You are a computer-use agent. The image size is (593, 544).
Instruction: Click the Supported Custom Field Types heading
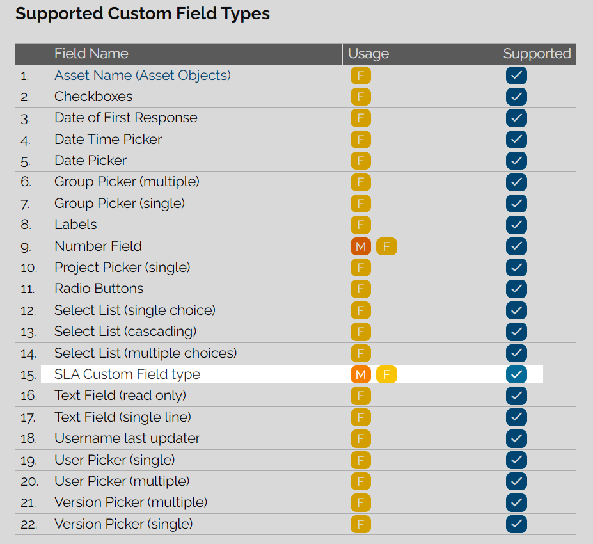(143, 13)
